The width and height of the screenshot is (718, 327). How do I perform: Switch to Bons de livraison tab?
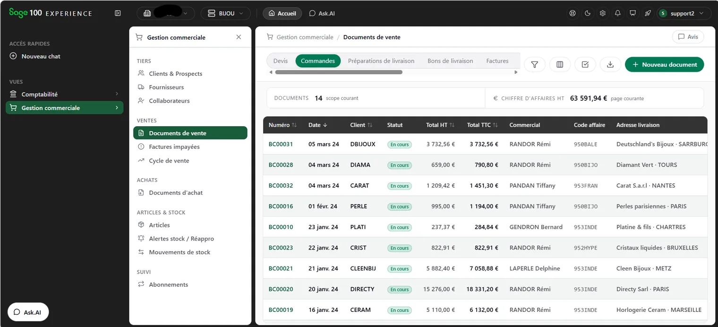[x=450, y=61]
